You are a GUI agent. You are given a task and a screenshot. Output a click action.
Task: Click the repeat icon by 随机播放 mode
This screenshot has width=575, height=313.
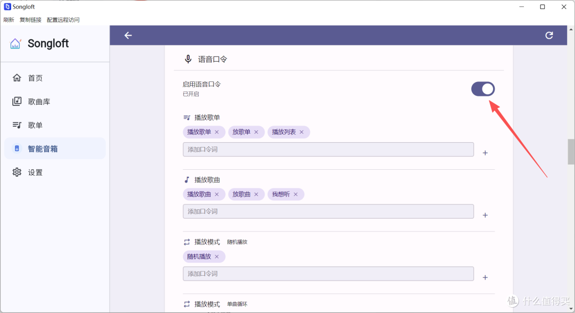(187, 242)
